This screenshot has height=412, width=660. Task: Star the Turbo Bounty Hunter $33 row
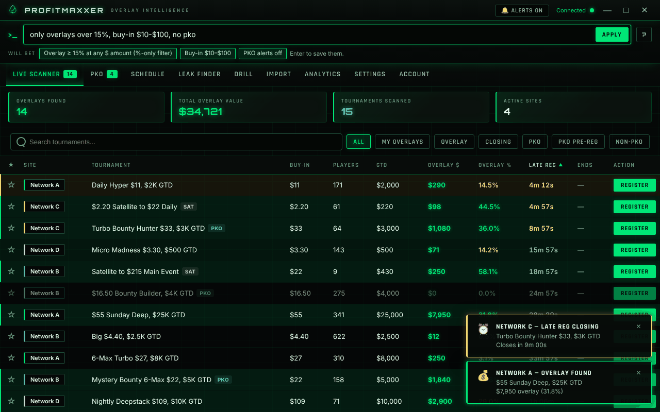(11, 228)
